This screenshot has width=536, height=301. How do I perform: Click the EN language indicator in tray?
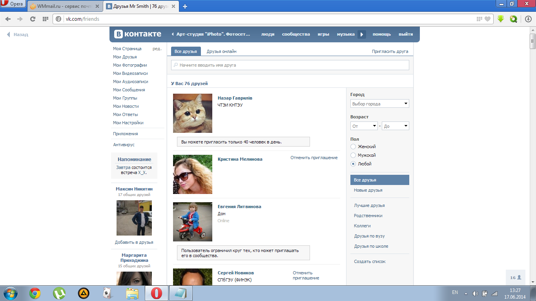point(455,292)
